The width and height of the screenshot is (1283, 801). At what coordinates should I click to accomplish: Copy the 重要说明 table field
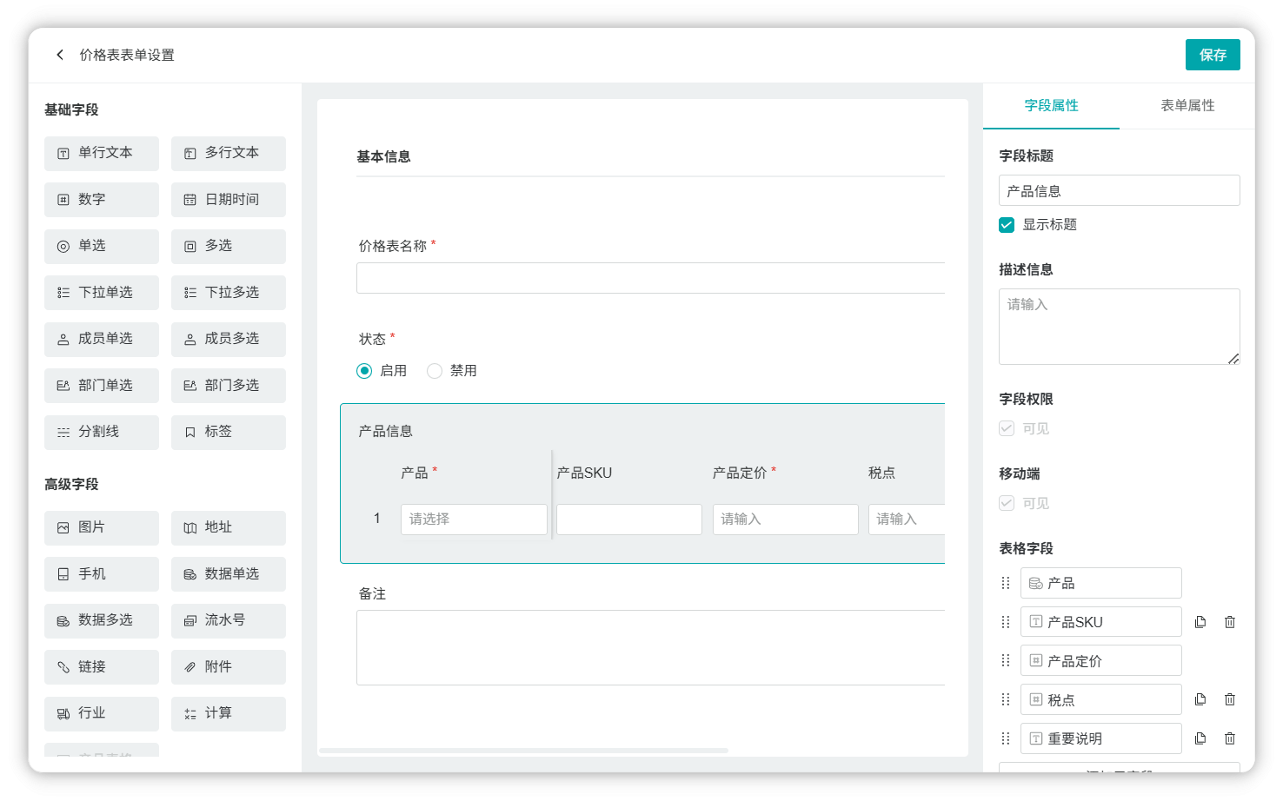[1200, 738]
